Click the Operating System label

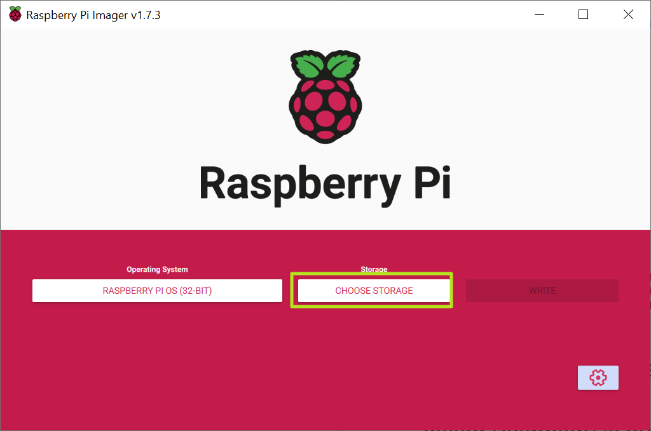click(157, 269)
